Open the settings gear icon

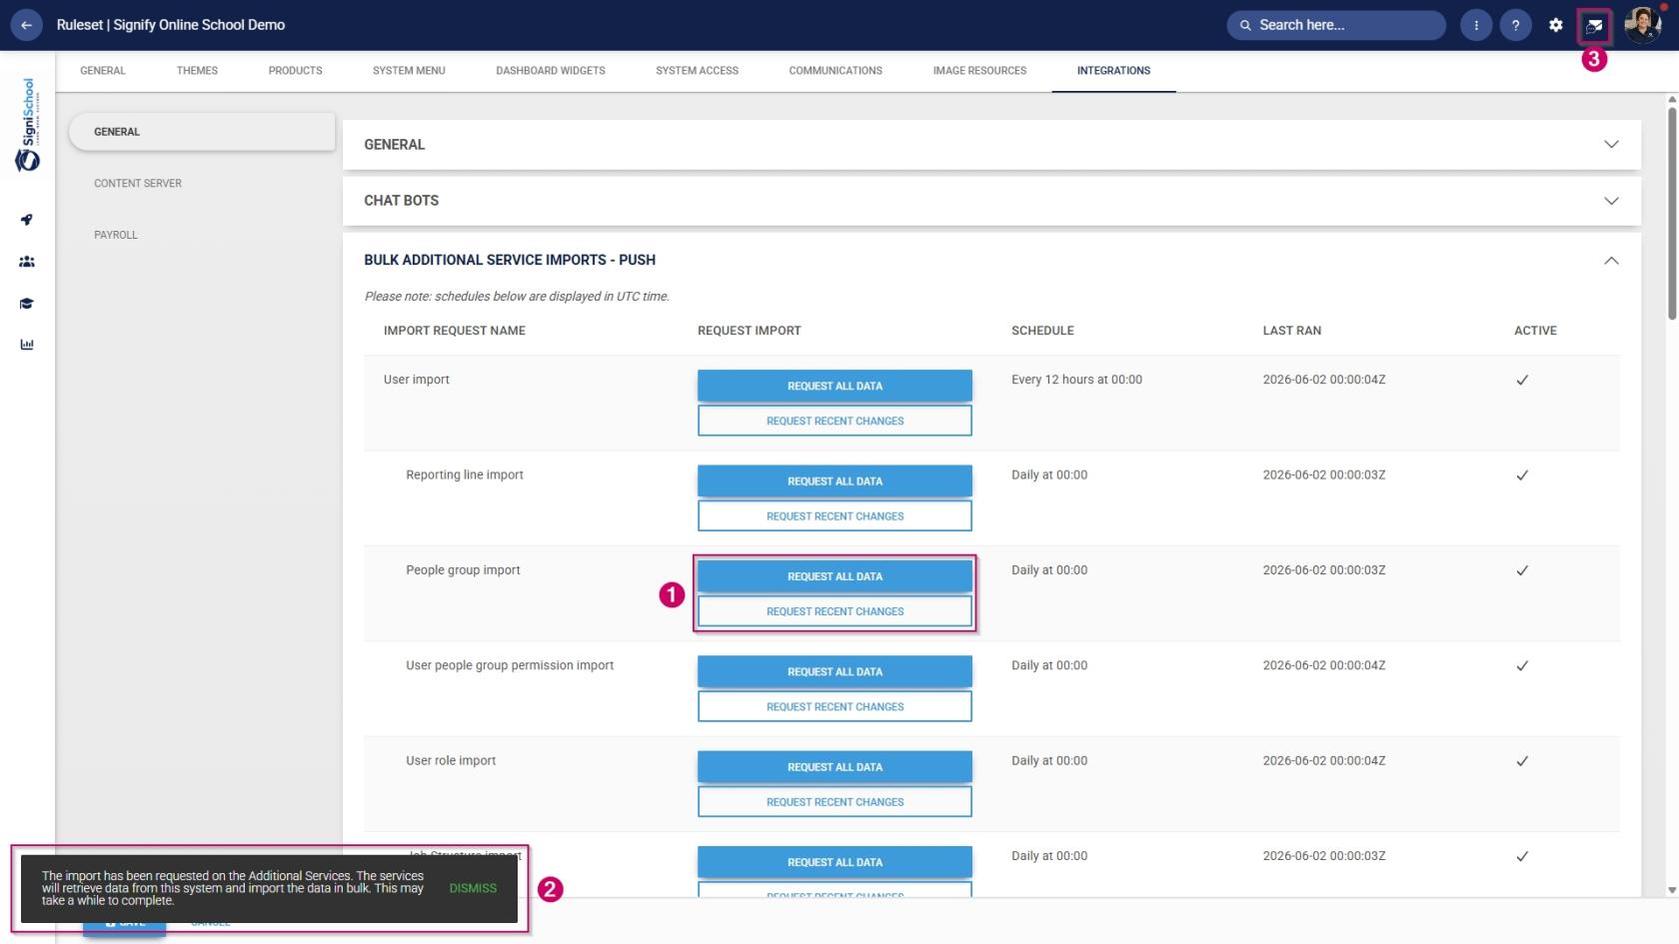pos(1555,25)
